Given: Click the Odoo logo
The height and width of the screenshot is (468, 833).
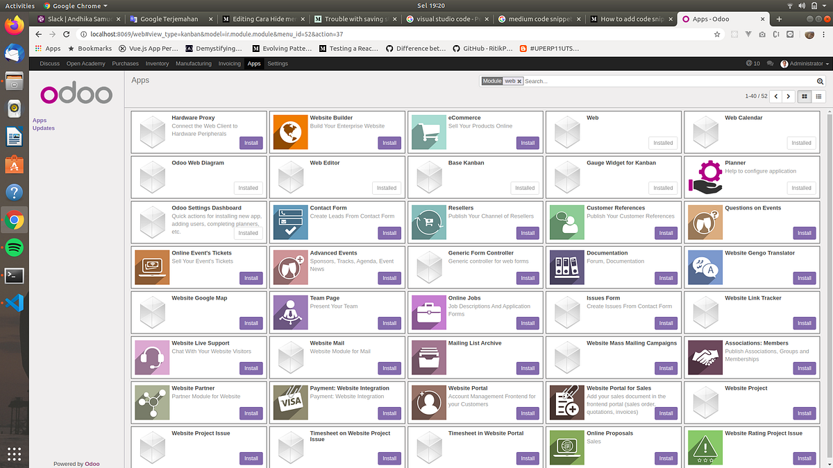Looking at the screenshot, I should pos(76,94).
